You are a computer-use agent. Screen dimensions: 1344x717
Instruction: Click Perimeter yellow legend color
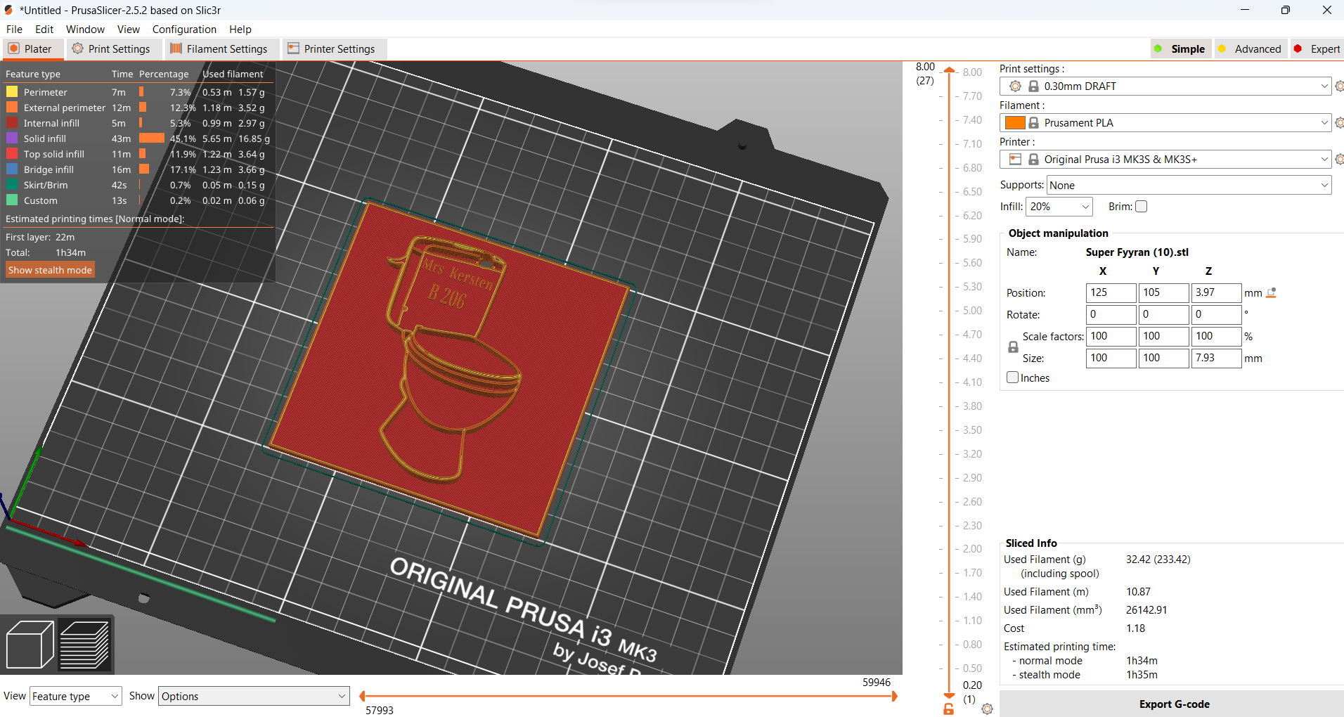(12, 92)
